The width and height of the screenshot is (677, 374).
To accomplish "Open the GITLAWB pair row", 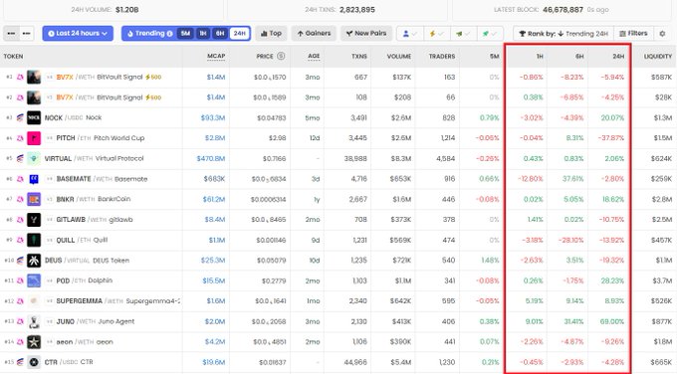I will click(338, 220).
